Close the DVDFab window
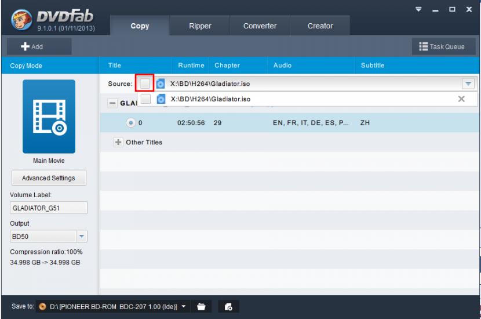Image resolution: width=481 pixels, height=319 pixels. point(469,9)
